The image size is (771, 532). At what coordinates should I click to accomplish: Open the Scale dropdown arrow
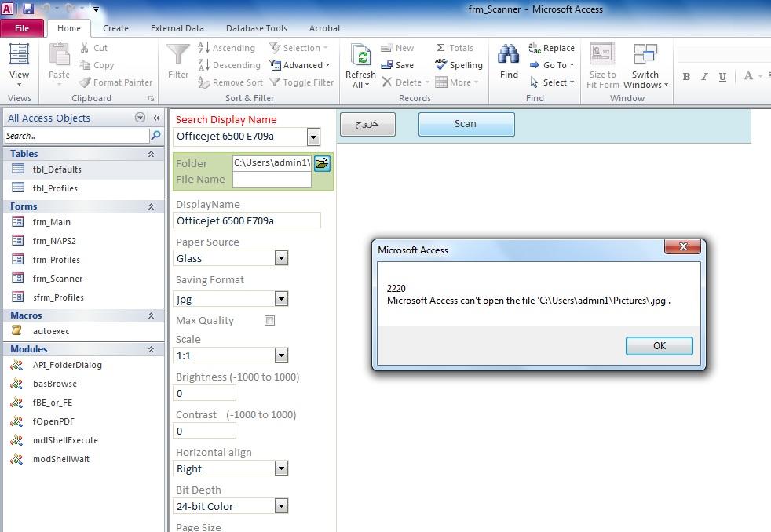tap(281, 355)
